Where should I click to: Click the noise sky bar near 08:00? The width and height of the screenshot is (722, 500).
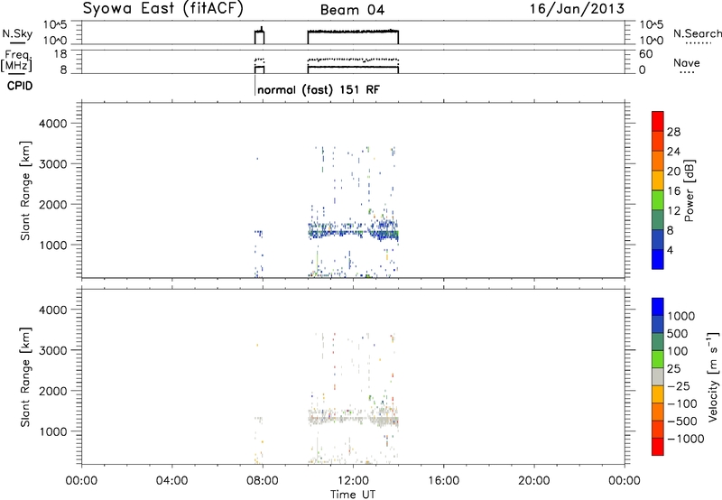pos(259,36)
